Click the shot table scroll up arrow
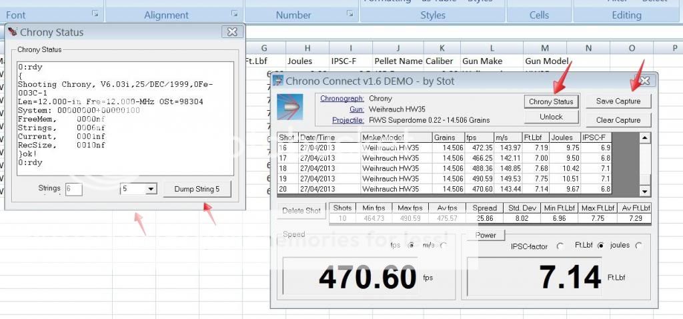The image size is (683, 319). click(x=645, y=138)
